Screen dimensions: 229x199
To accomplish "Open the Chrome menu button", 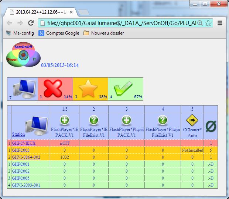I will [x=220, y=23].
